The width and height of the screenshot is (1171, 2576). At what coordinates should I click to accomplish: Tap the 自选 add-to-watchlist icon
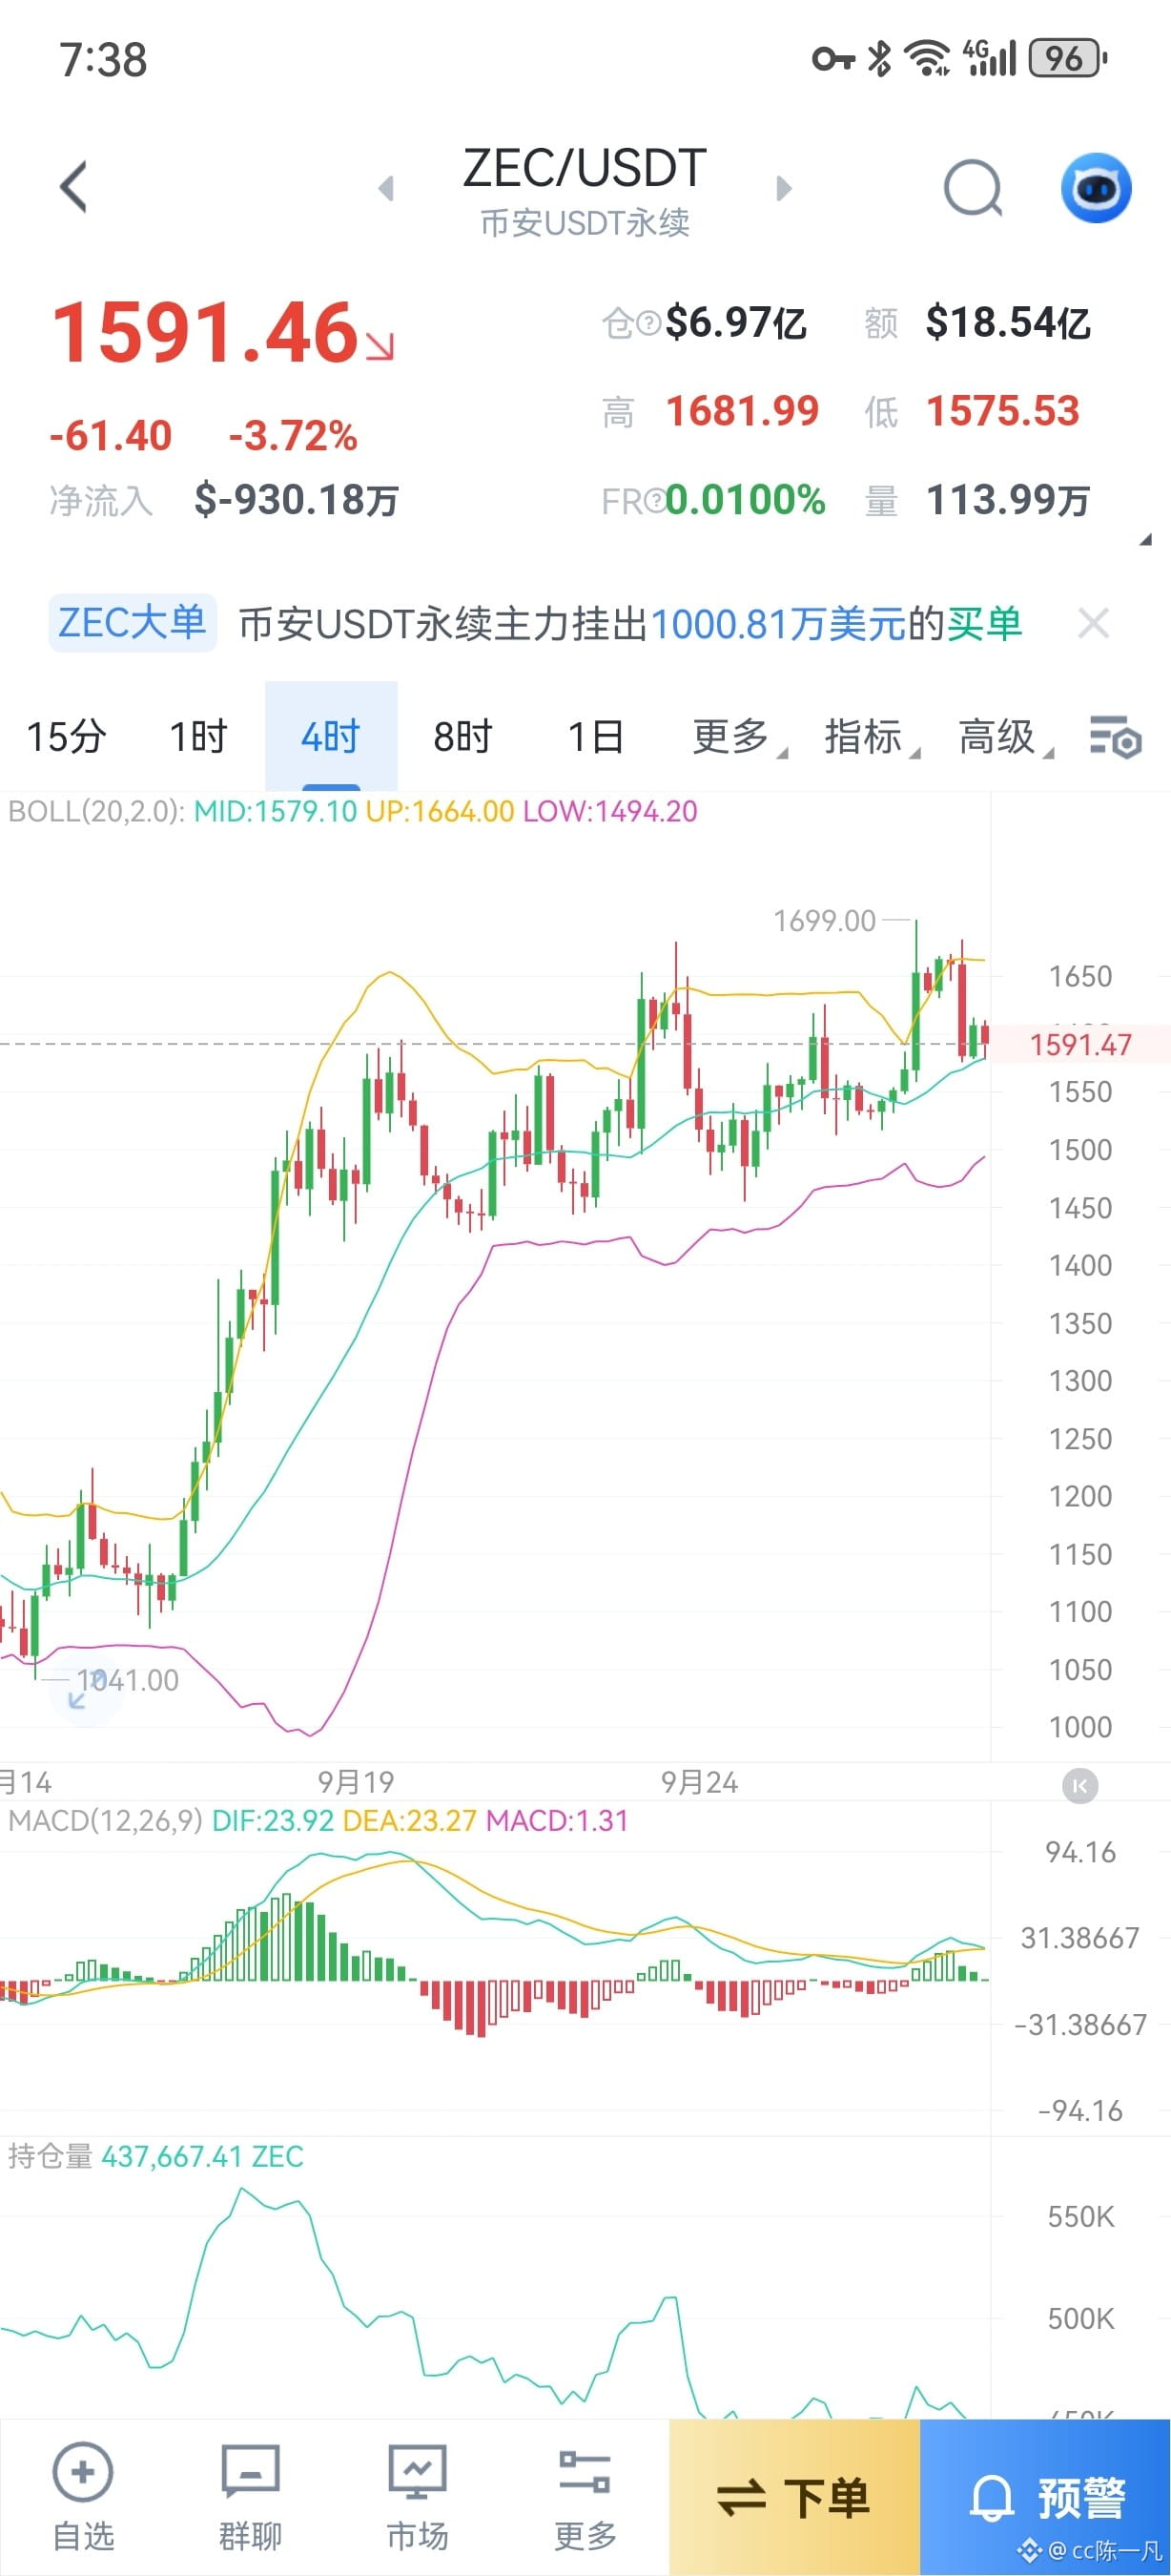pos(83,2470)
